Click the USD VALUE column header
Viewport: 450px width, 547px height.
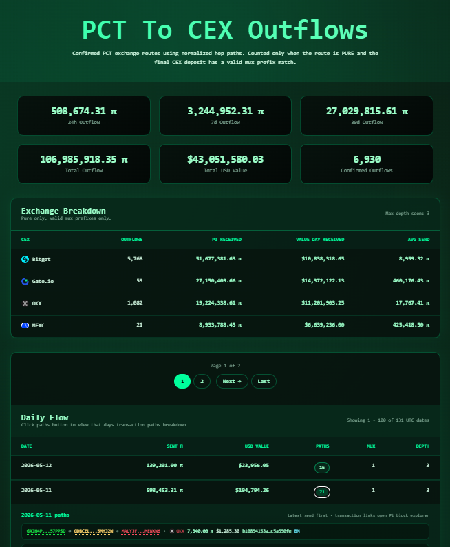click(x=257, y=446)
